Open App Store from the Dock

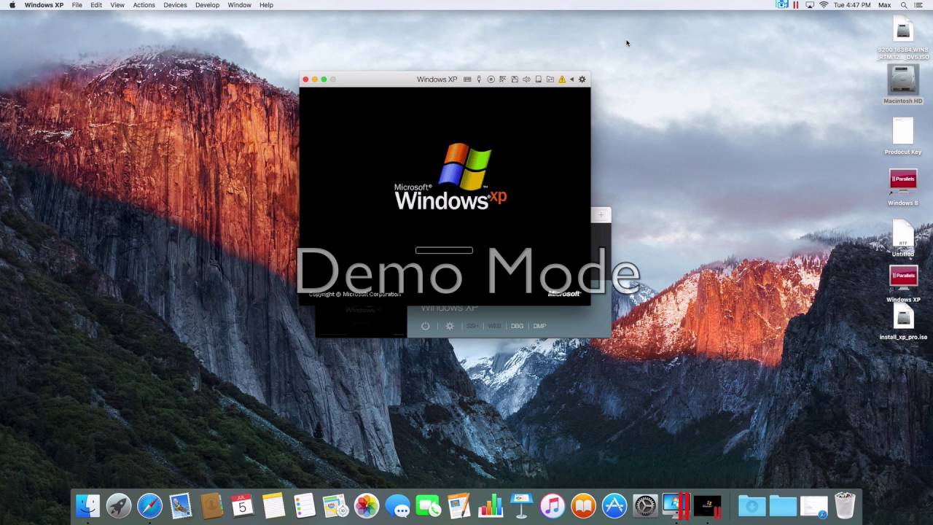point(614,505)
